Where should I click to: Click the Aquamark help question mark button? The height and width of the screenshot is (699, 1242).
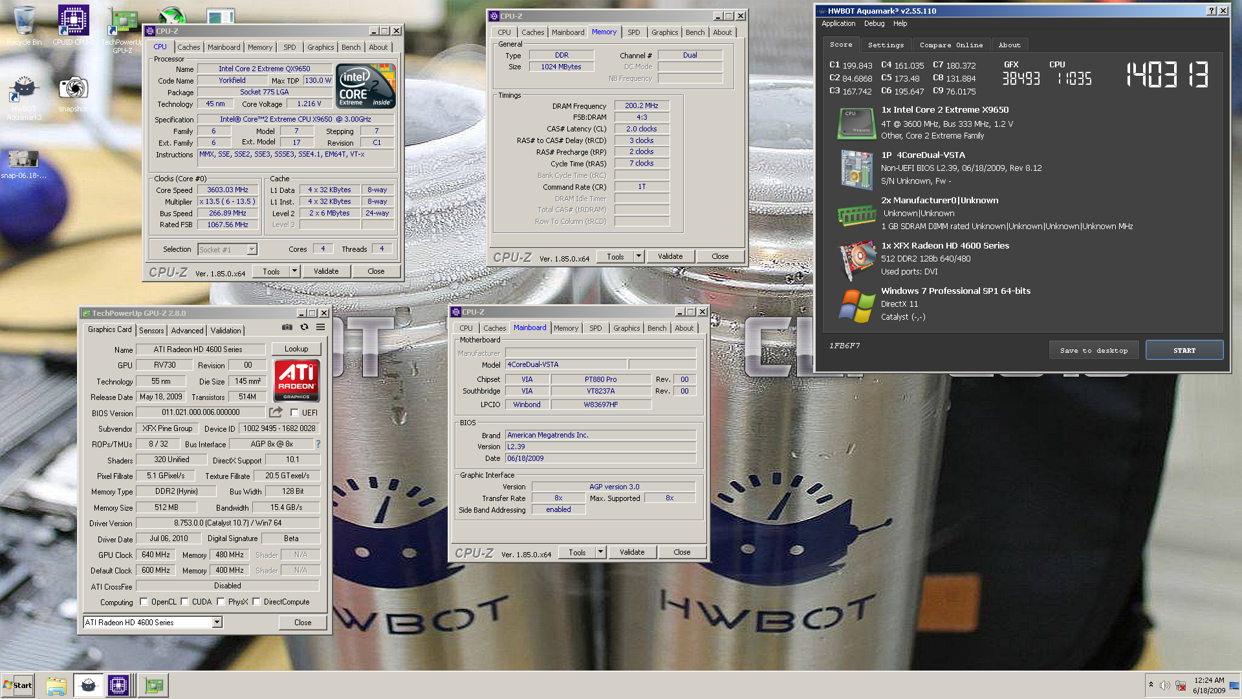(1212, 10)
